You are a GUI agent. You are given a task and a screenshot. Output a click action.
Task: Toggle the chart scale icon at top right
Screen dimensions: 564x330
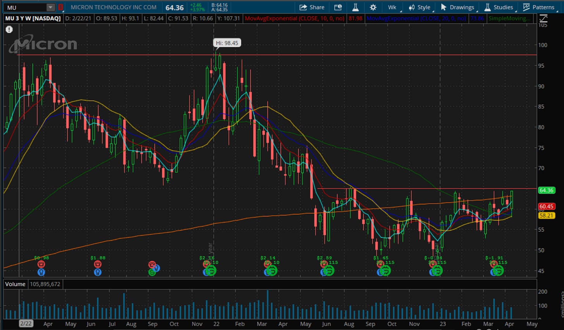pos(543,18)
